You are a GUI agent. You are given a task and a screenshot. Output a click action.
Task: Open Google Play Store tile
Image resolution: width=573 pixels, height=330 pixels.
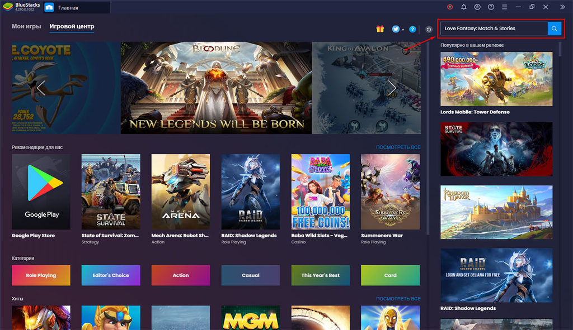coord(41,192)
